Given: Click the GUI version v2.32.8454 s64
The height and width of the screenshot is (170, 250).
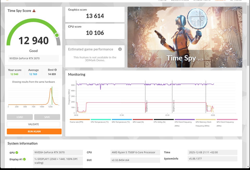Looking at the screenshot, I should [135, 160].
